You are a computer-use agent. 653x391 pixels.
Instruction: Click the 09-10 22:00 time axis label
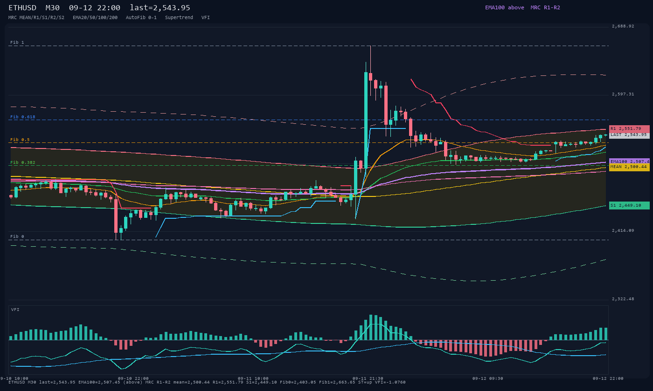point(133,378)
